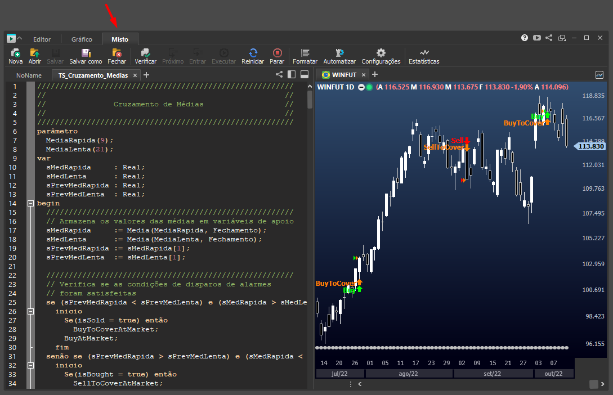Click the MediaLenta(21) parameter line
Screen dimensions: 613x395
click(x=79, y=149)
